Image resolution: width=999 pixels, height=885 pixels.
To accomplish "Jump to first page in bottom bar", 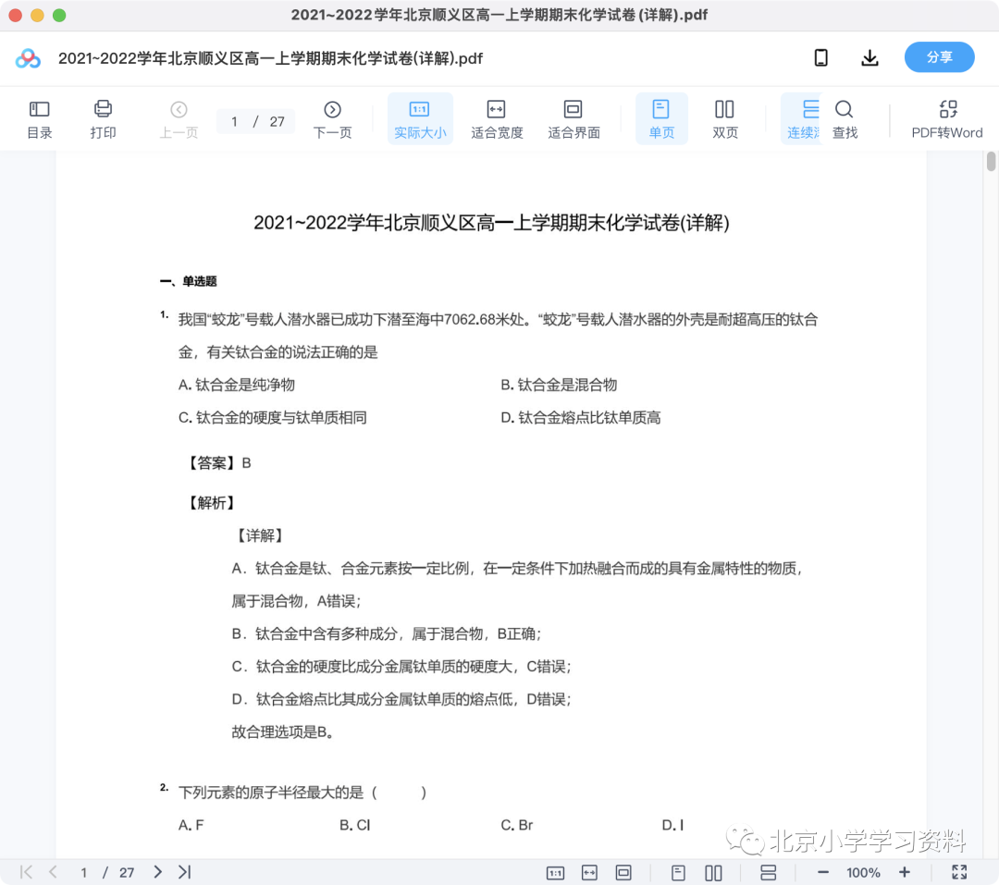I will (26, 872).
